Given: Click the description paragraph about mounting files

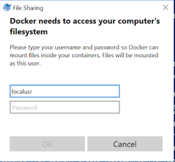Looking at the screenshot, I should coord(84,55).
